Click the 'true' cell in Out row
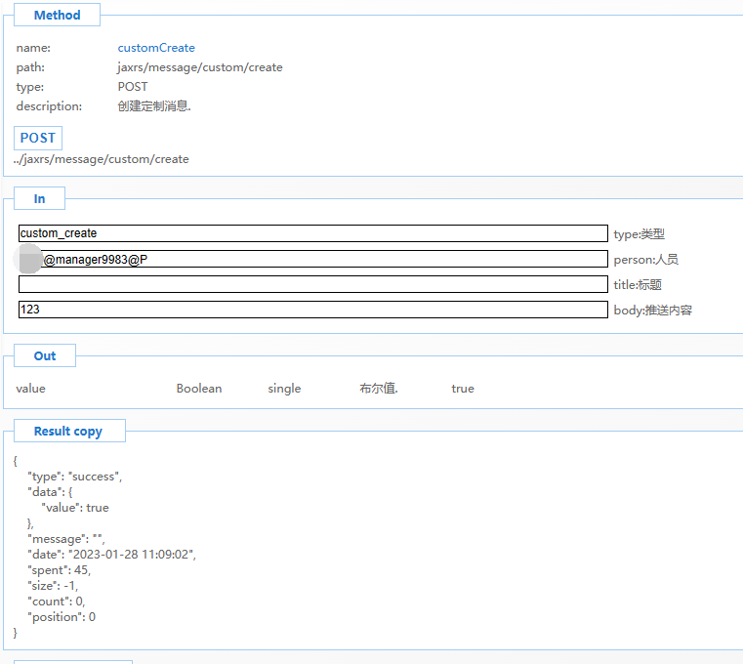 click(463, 389)
